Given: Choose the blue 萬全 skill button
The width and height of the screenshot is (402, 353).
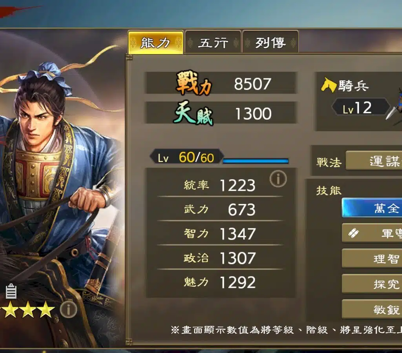Looking at the screenshot, I should (x=372, y=208).
